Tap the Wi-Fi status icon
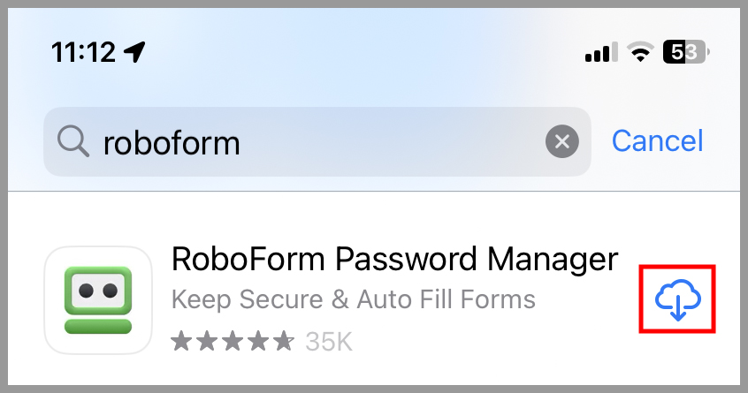Image resolution: width=748 pixels, height=393 pixels. 641,51
